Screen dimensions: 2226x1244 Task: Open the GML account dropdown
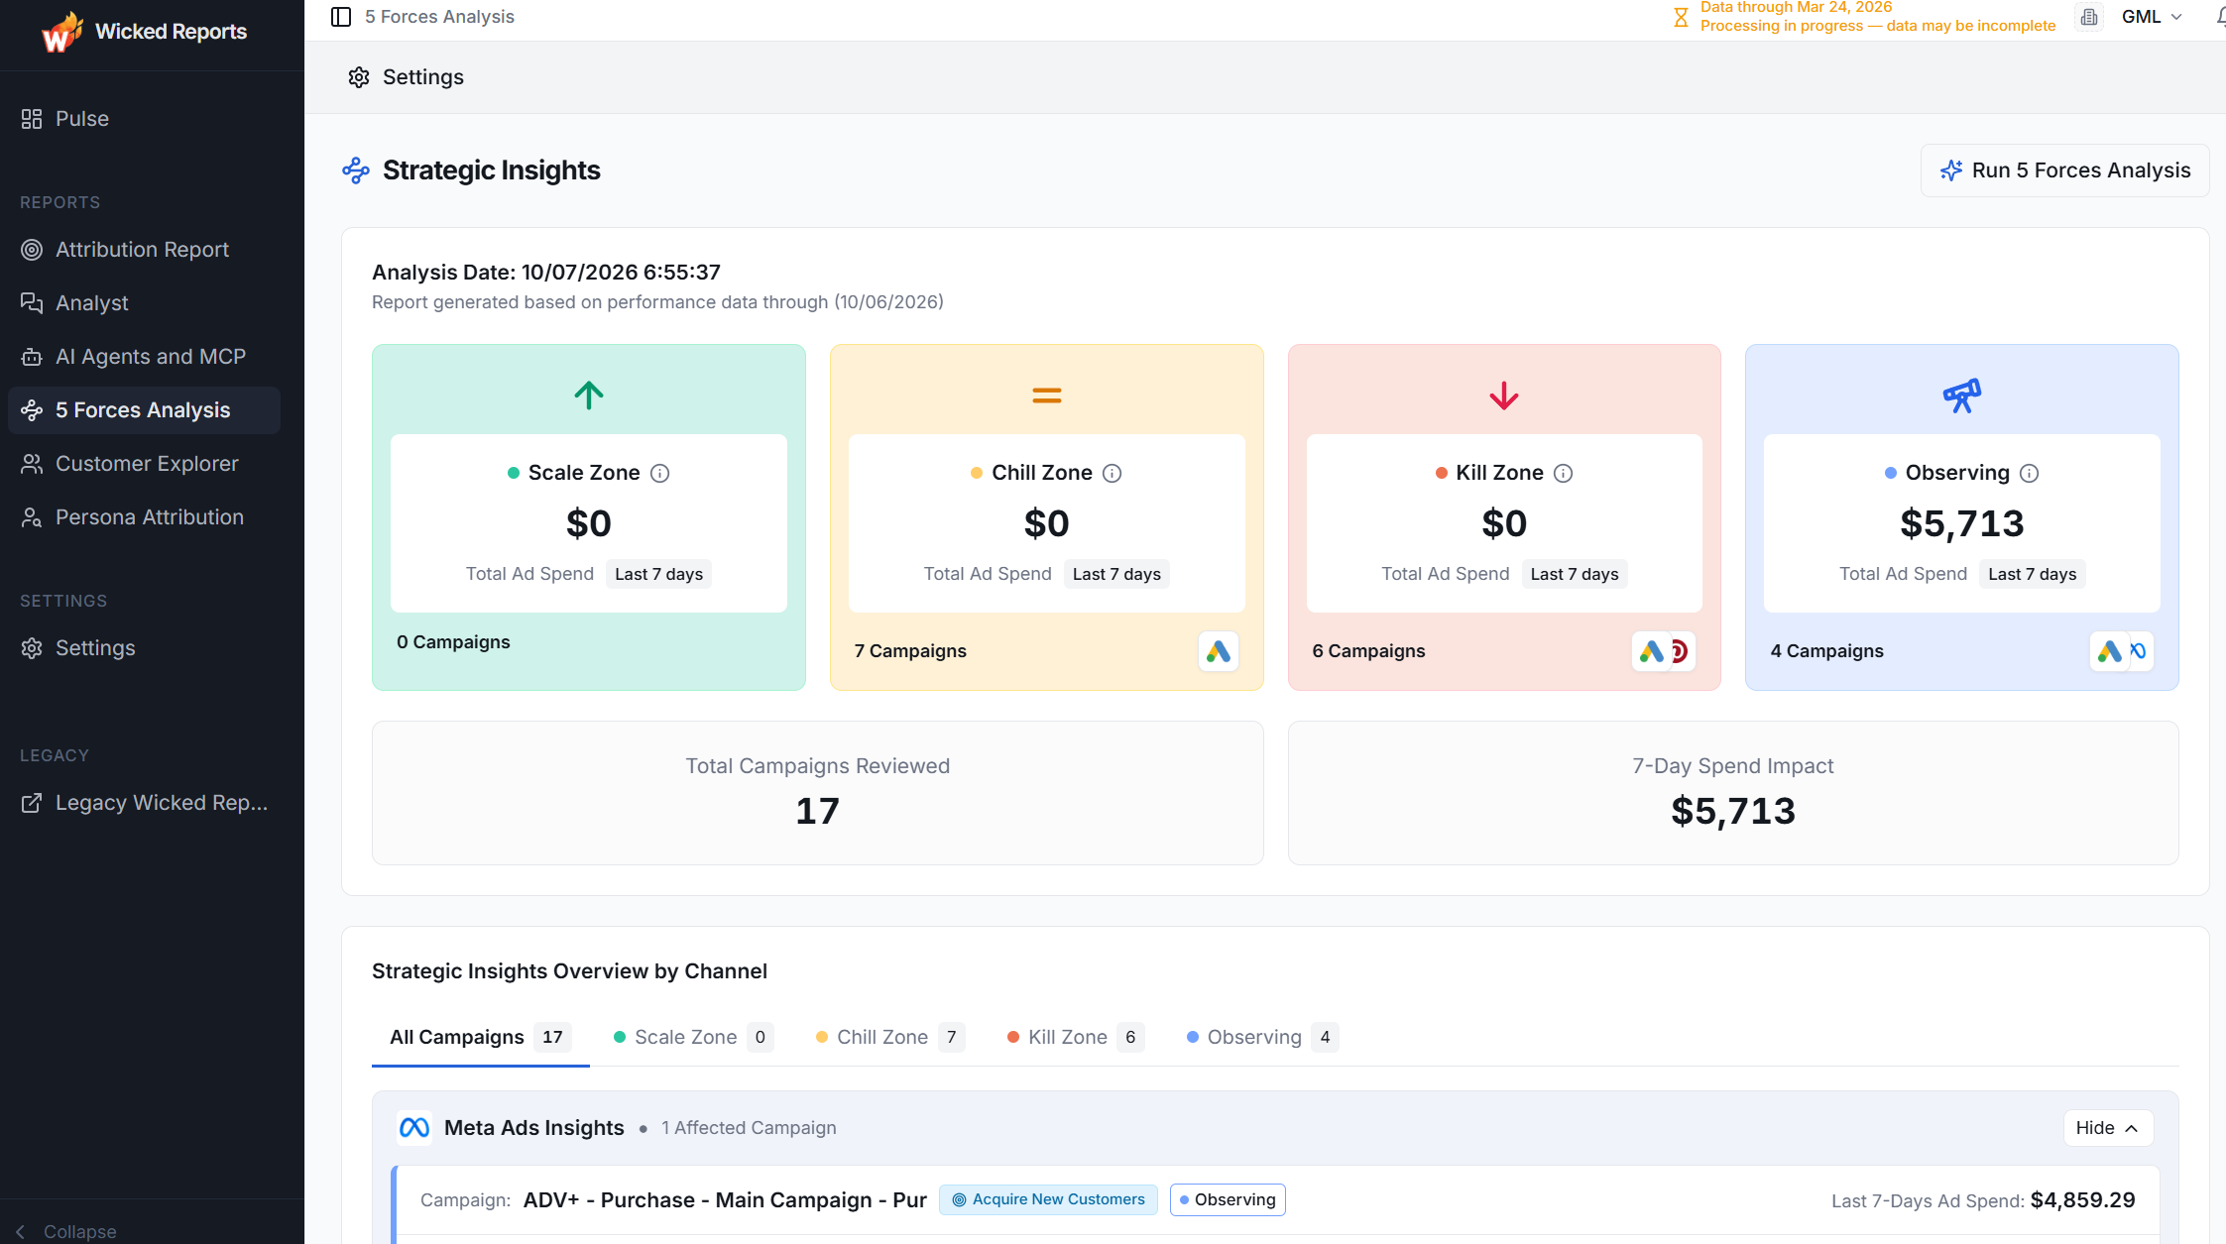2152,17
